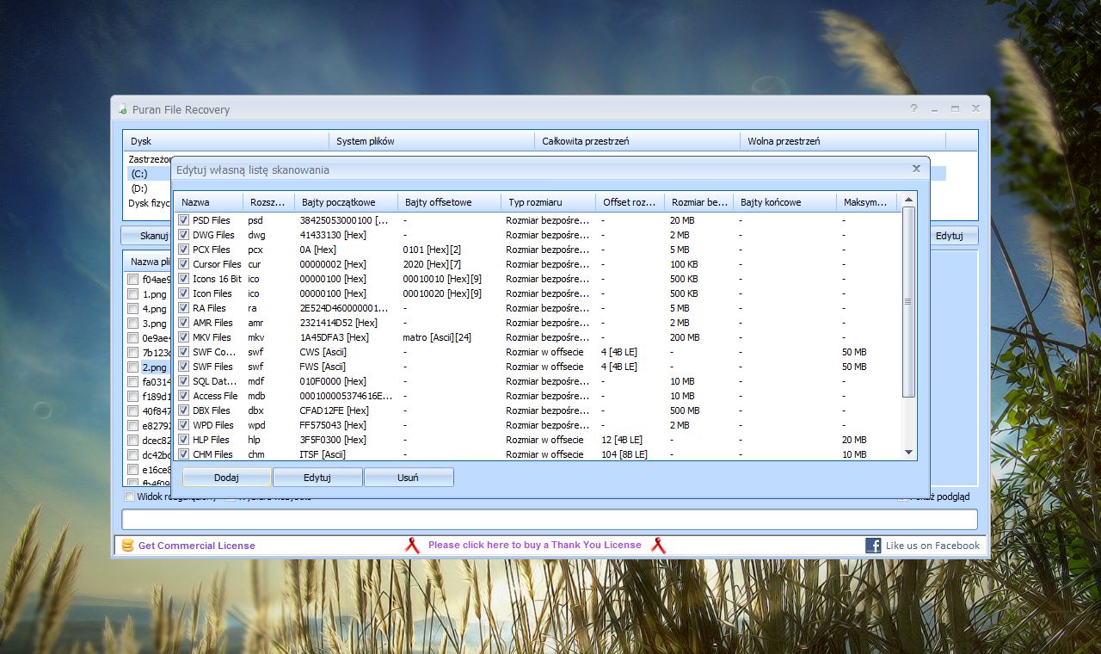
Task: Click the matro [Ascii][24] offset cell
Action: pyautogui.click(x=437, y=337)
